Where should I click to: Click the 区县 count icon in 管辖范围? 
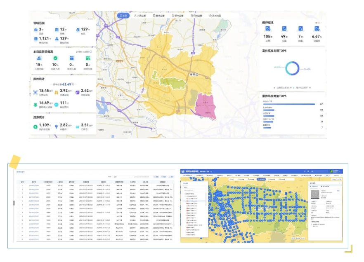[x=36, y=30]
